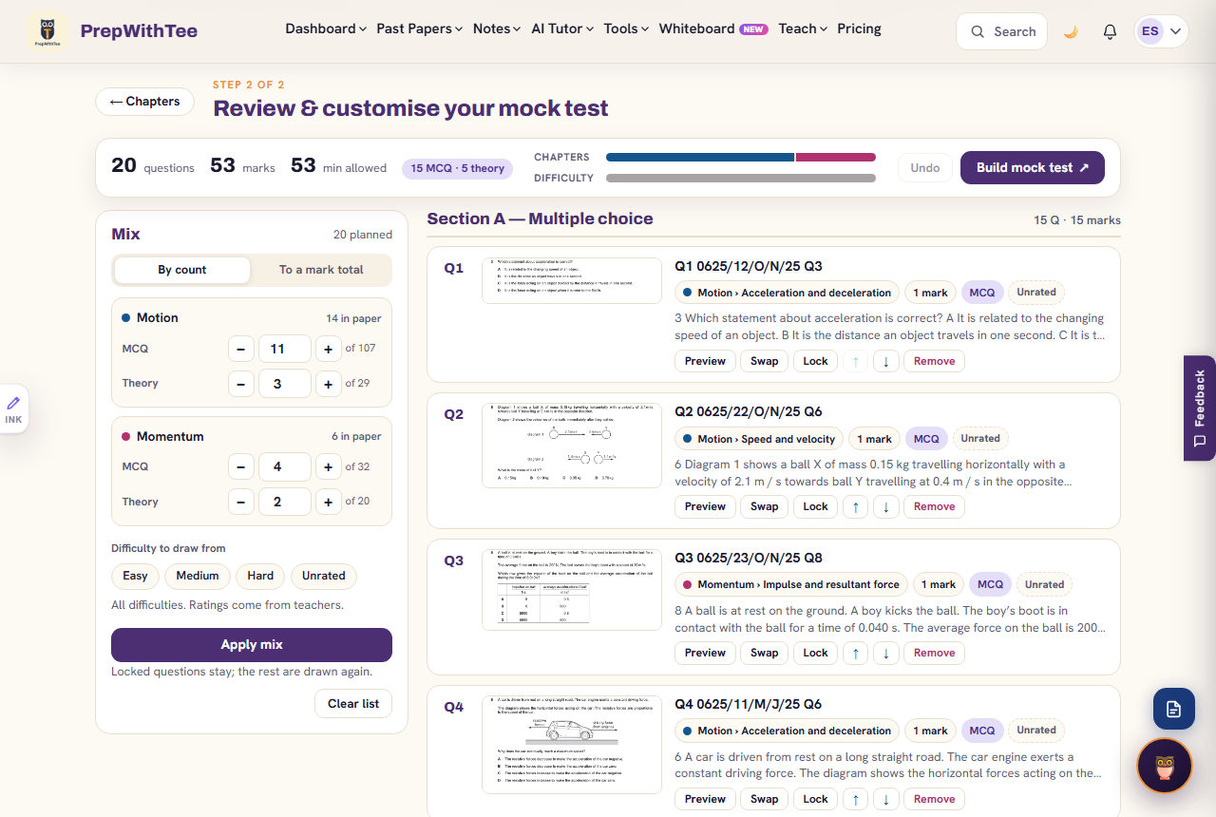The image size is (1216, 817).
Task: Toggle Hard difficulty filter
Action: point(260,576)
